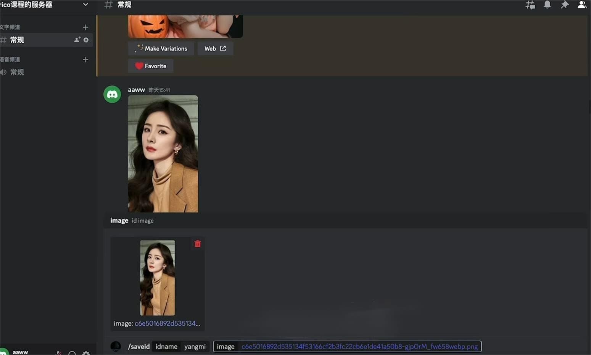Click the image option field in /saveid command

pyautogui.click(x=359, y=347)
